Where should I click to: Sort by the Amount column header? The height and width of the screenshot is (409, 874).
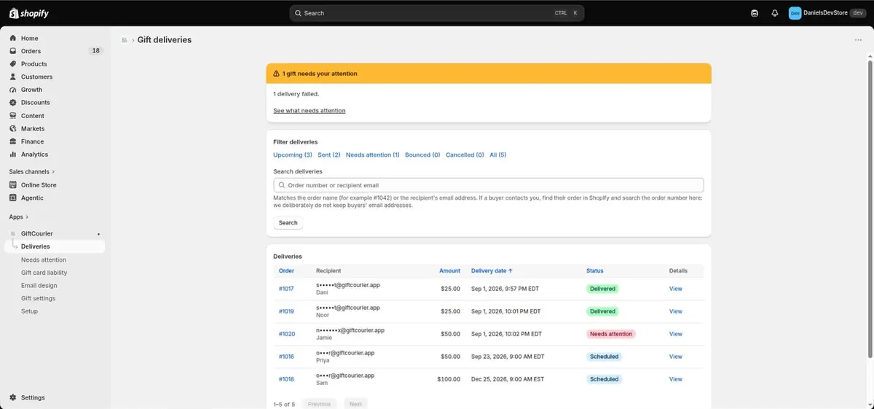[x=449, y=270]
